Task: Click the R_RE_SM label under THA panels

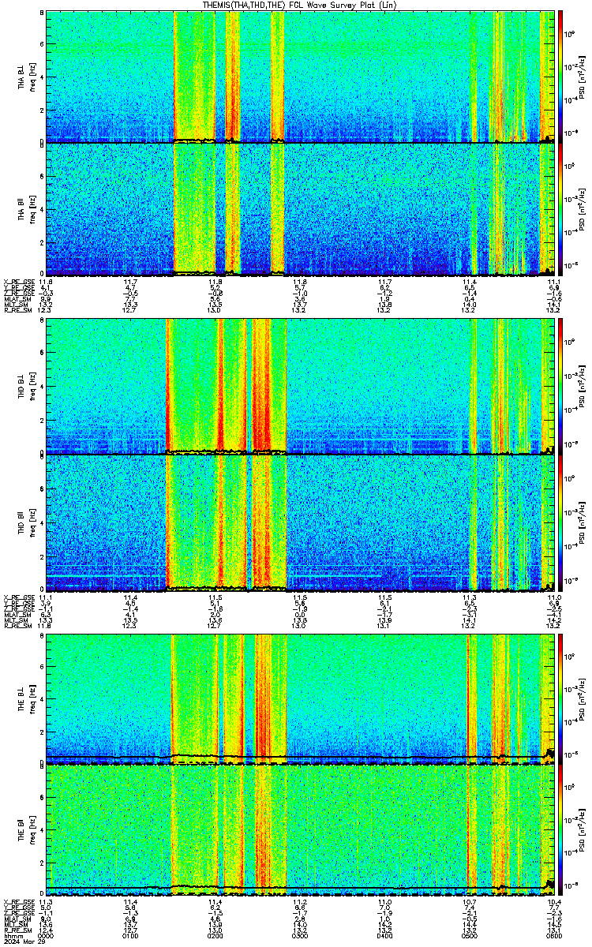Action: [x=17, y=311]
